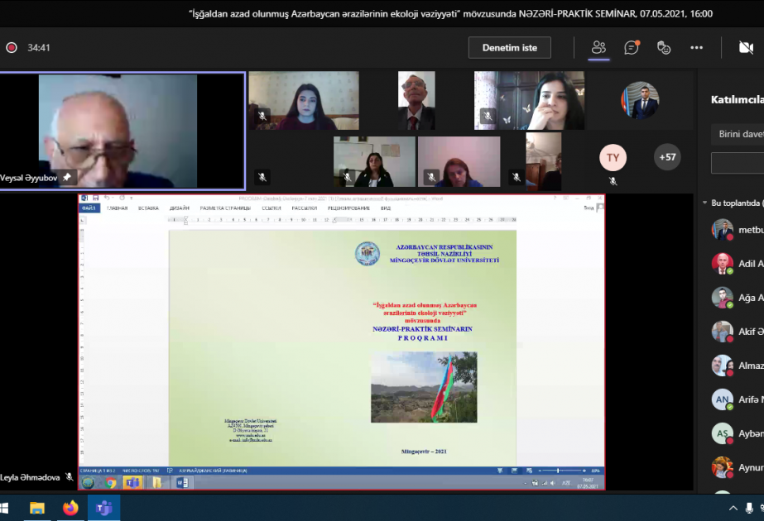Open the ДИЗАЙН ribbon tab in Word
The height and width of the screenshot is (521, 764).
(x=180, y=208)
